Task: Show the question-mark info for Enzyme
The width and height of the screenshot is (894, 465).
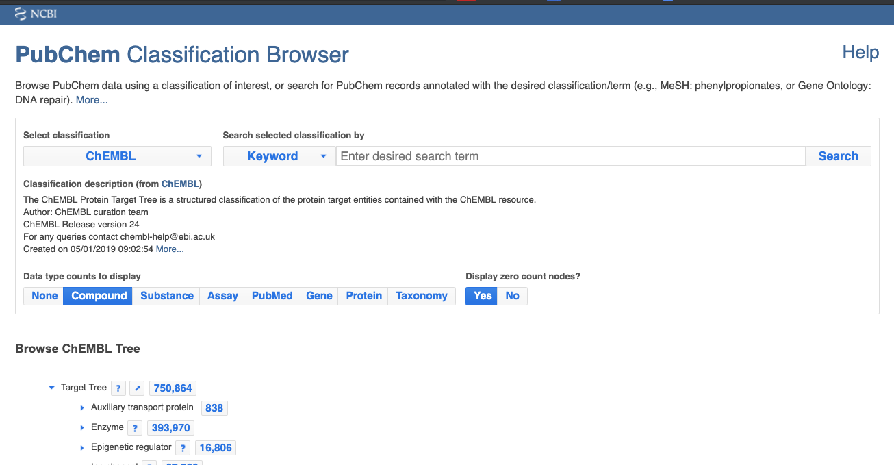Action: point(136,428)
